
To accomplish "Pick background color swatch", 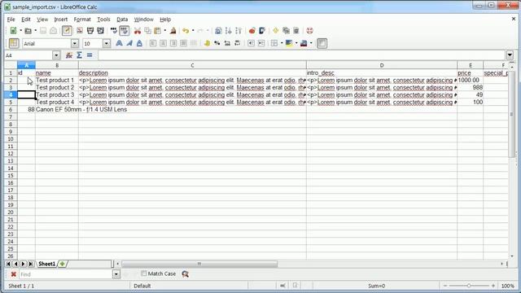I will (x=289, y=43).
